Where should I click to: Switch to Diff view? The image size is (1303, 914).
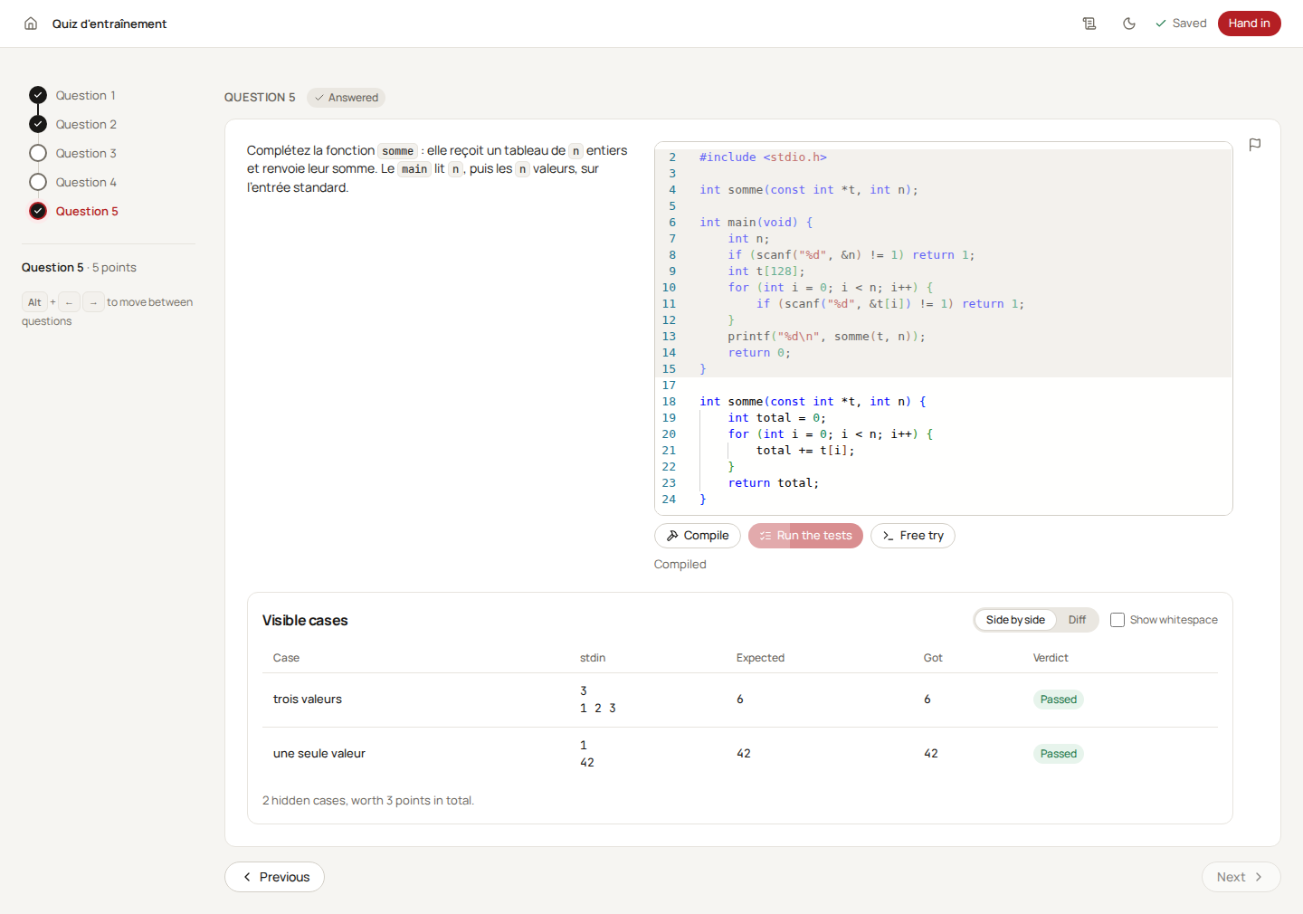click(1077, 620)
